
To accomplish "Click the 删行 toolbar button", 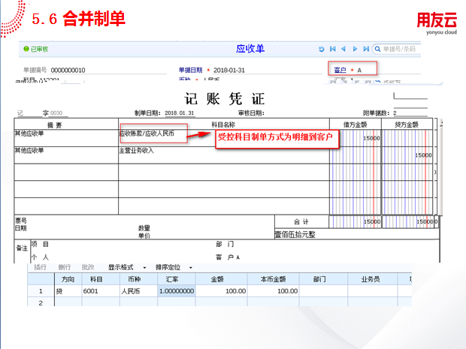I will pyautogui.click(x=64, y=267).
